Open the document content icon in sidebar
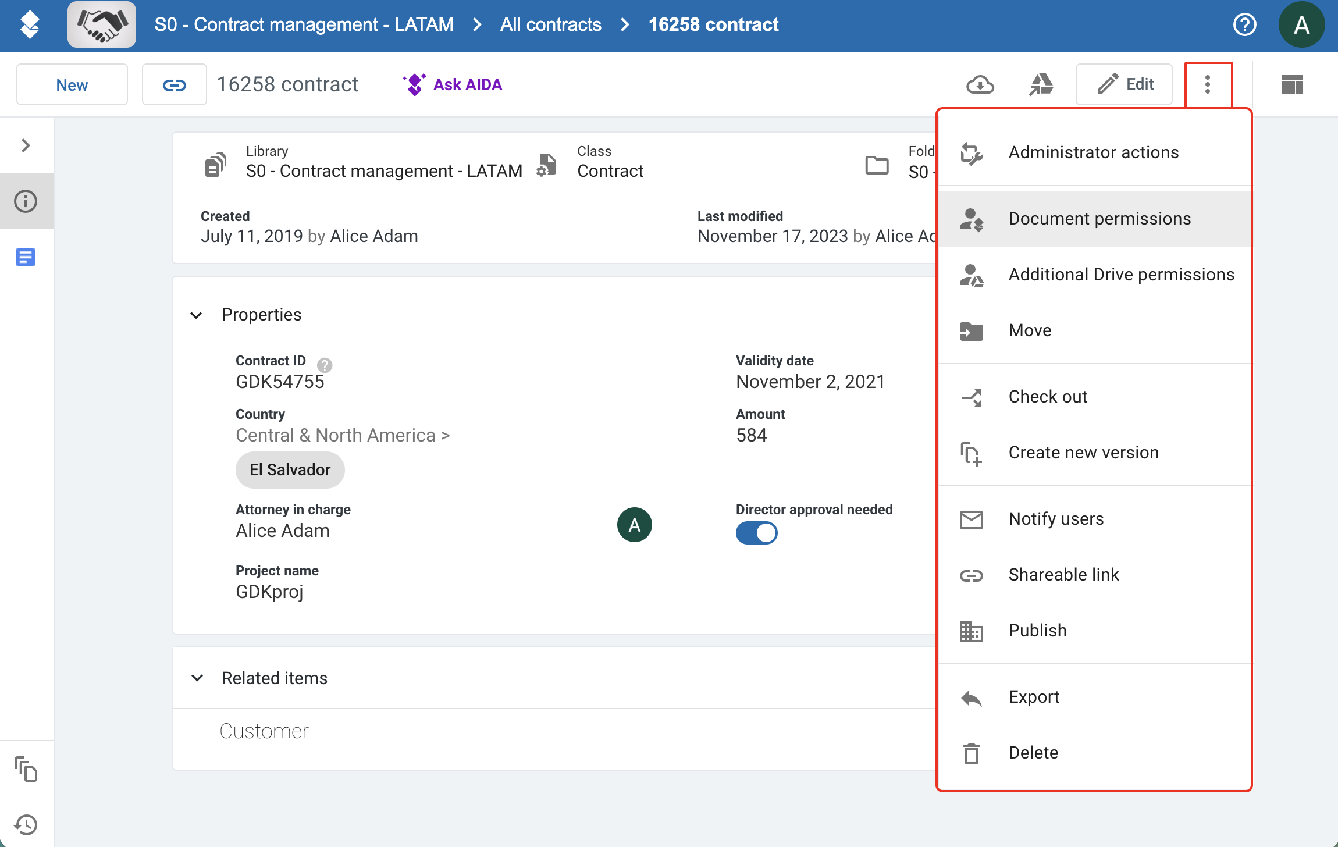 (x=26, y=257)
